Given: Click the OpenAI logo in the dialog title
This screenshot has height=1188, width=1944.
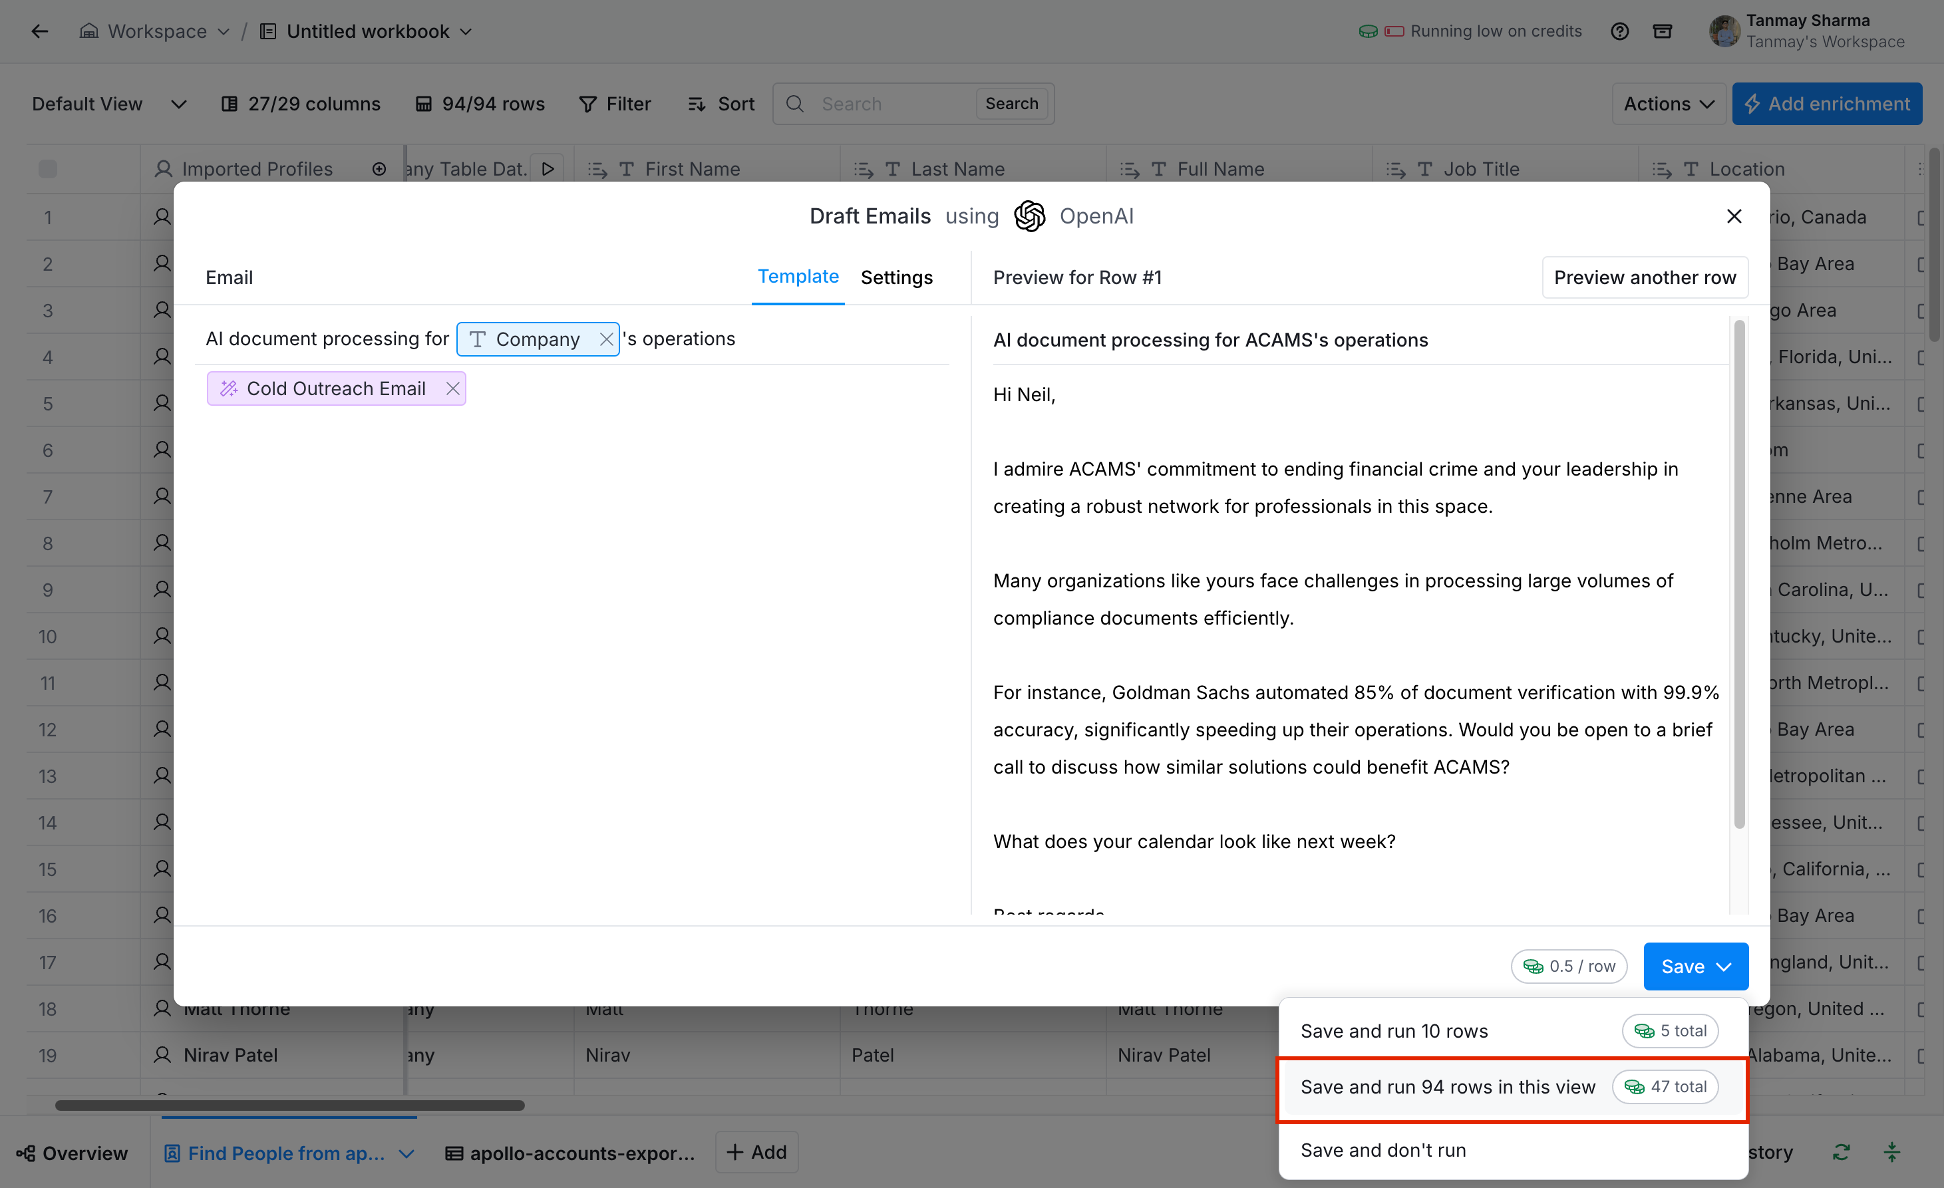Looking at the screenshot, I should (x=1030, y=216).
